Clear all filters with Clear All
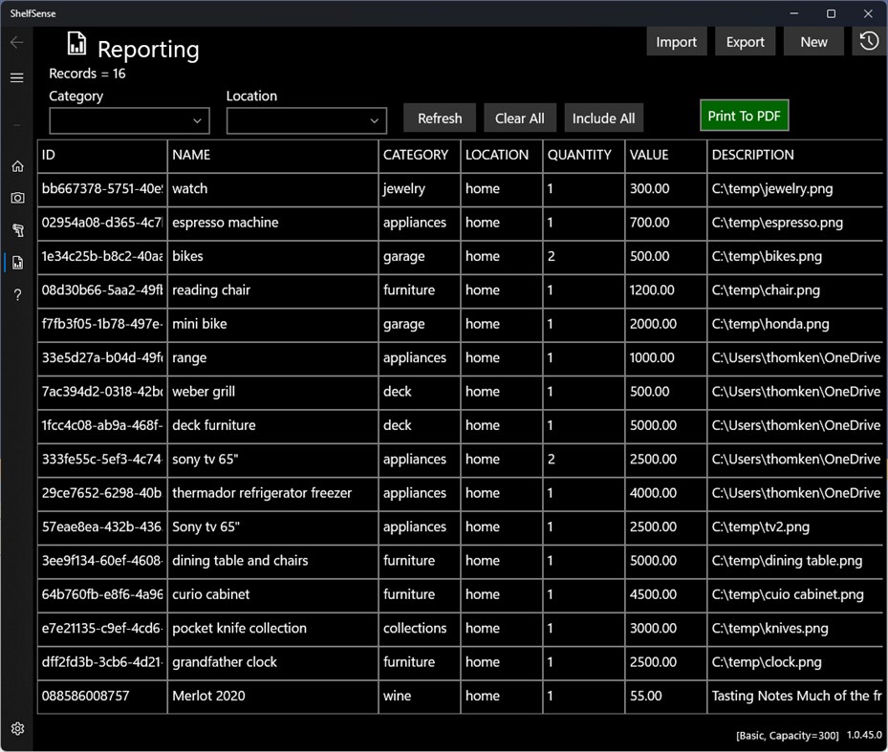Screen dimensions: 888x752 [x=520, y=118]
